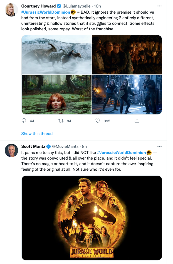Open the snowy dinosaur chase photo
Screen dimensions: 173x264
56,55
